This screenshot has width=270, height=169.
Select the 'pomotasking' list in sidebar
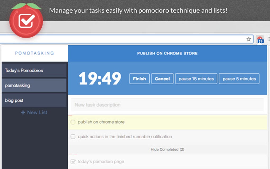(34, 85)
